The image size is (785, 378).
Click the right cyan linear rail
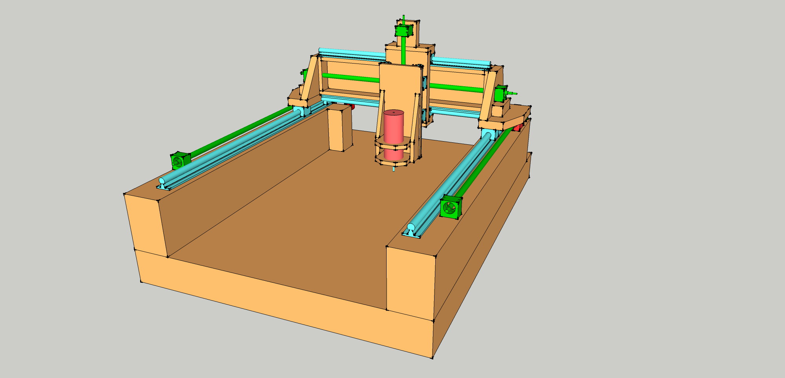point(451,182)
